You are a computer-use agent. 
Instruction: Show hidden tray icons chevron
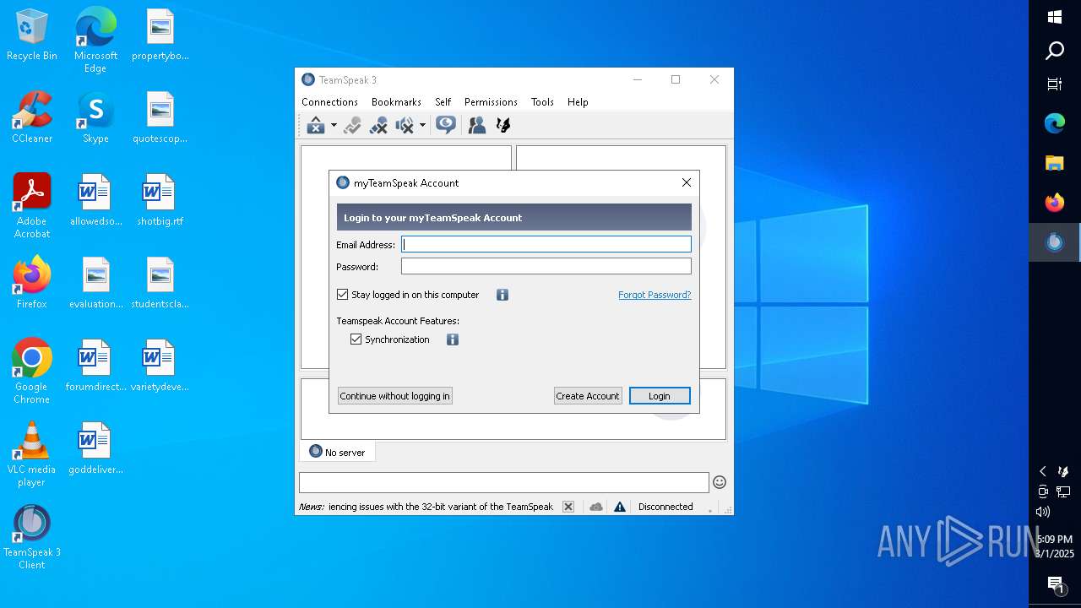pyautogui.click(x=1043, y=471)
